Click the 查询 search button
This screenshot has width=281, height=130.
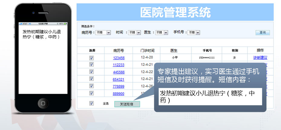point(262,33)
